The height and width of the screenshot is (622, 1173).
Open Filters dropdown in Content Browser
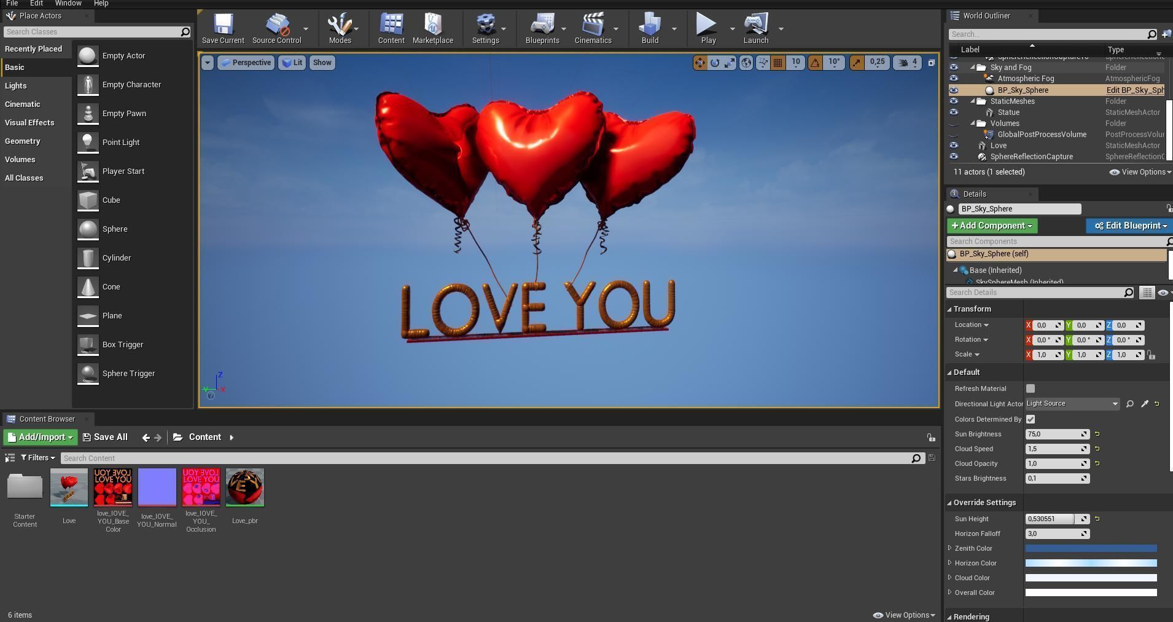click(x=38, y=458)
